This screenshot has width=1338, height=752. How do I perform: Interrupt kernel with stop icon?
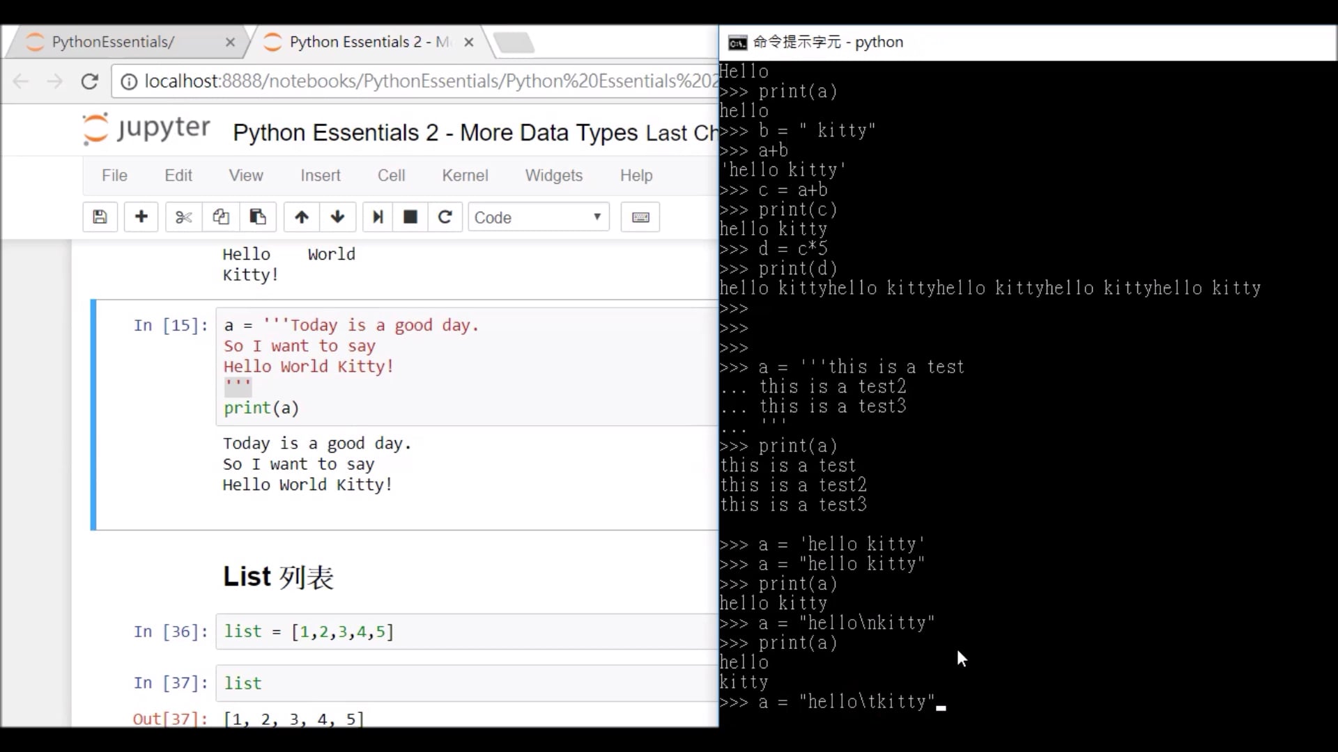coord(410,217)
